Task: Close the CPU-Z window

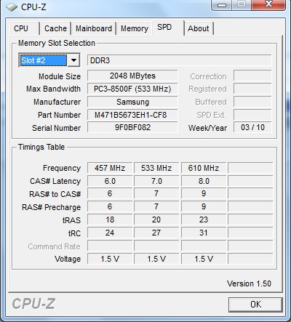Action: 268,4
